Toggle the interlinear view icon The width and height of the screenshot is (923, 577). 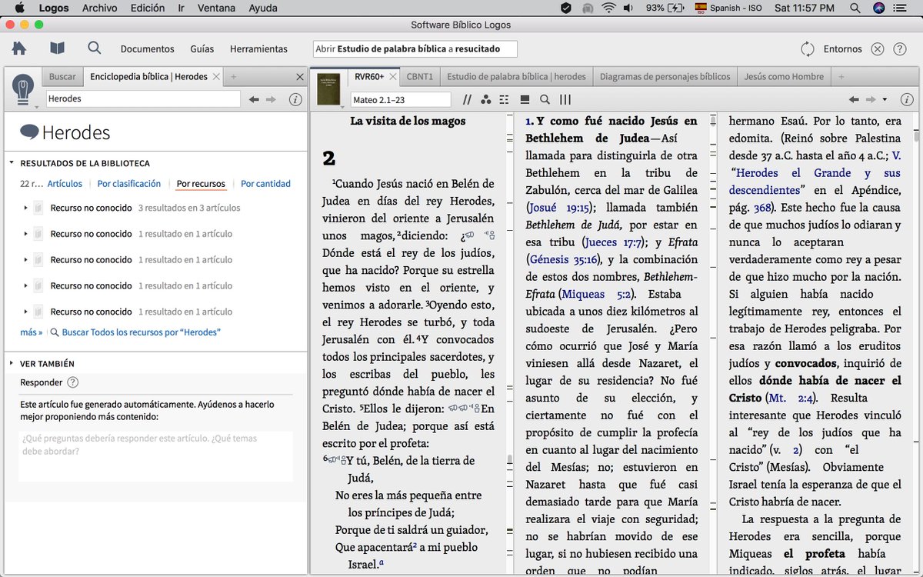[505, 99]
